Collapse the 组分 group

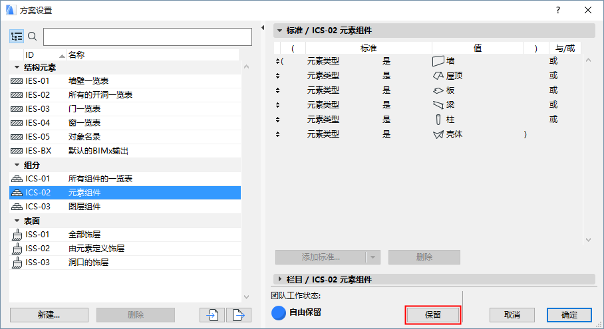(x=17, y=165)
